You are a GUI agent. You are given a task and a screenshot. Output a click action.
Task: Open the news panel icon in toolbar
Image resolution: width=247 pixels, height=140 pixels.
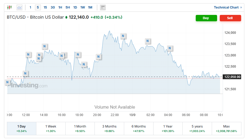103,7
